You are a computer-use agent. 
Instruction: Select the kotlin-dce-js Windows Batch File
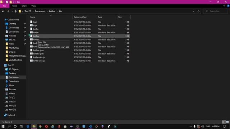(x=80, y=61)
